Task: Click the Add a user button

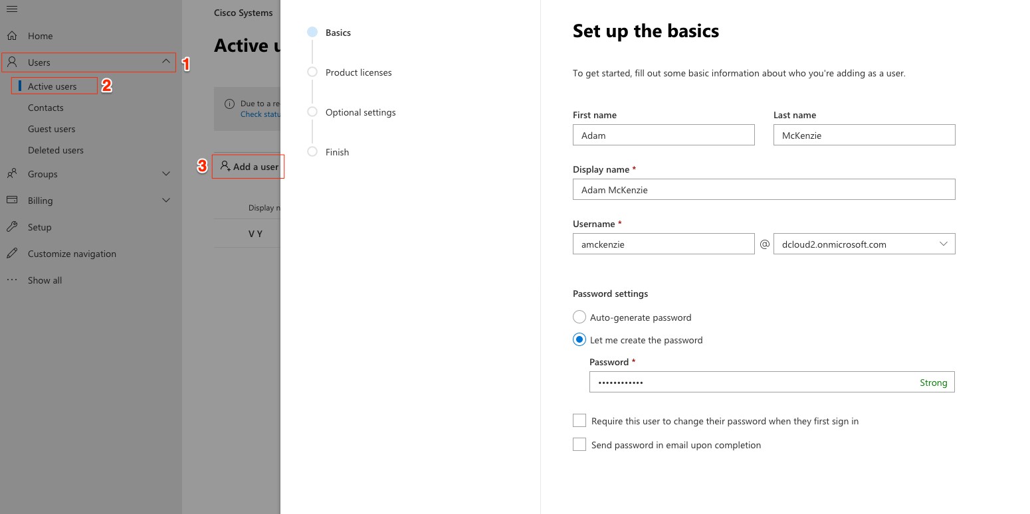Action: (x=249, y=167)
